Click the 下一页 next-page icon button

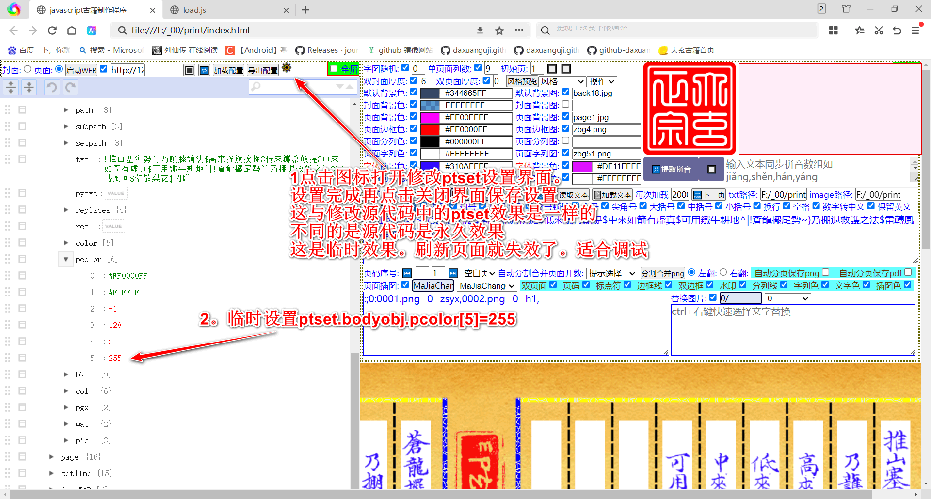click(x=708, y=194)
